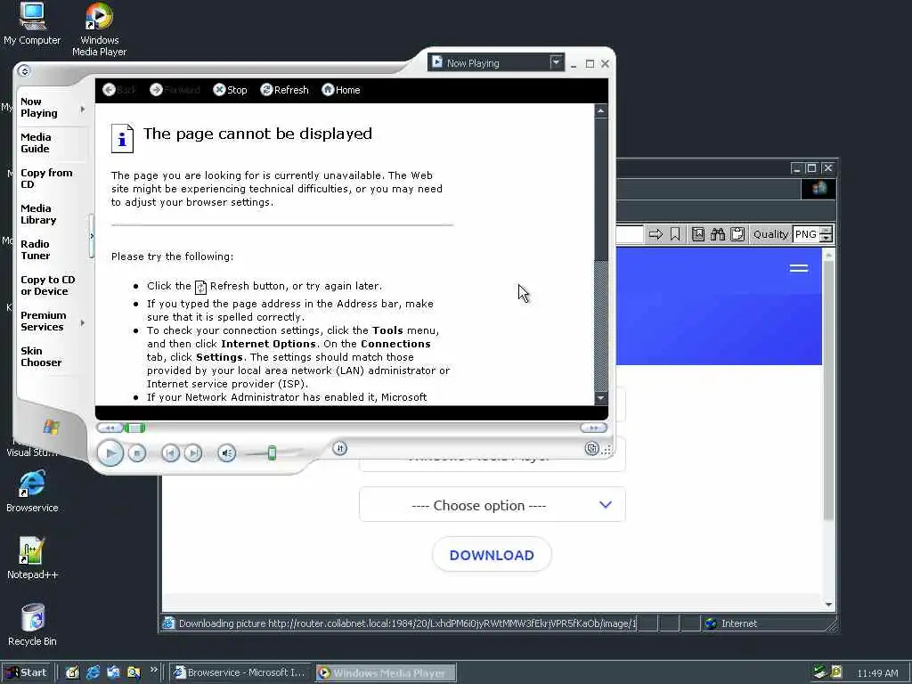
Task: Expand the Premium Services submenu arrow
Action: point(83,322)
